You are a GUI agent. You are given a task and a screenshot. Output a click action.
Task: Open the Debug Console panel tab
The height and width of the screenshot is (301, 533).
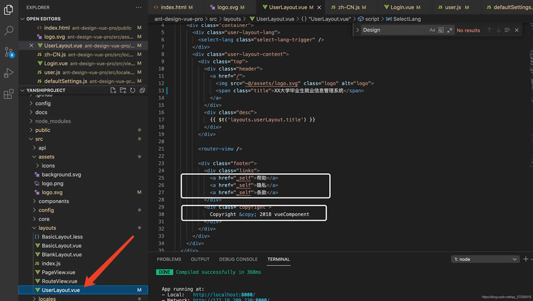(238, 260)
